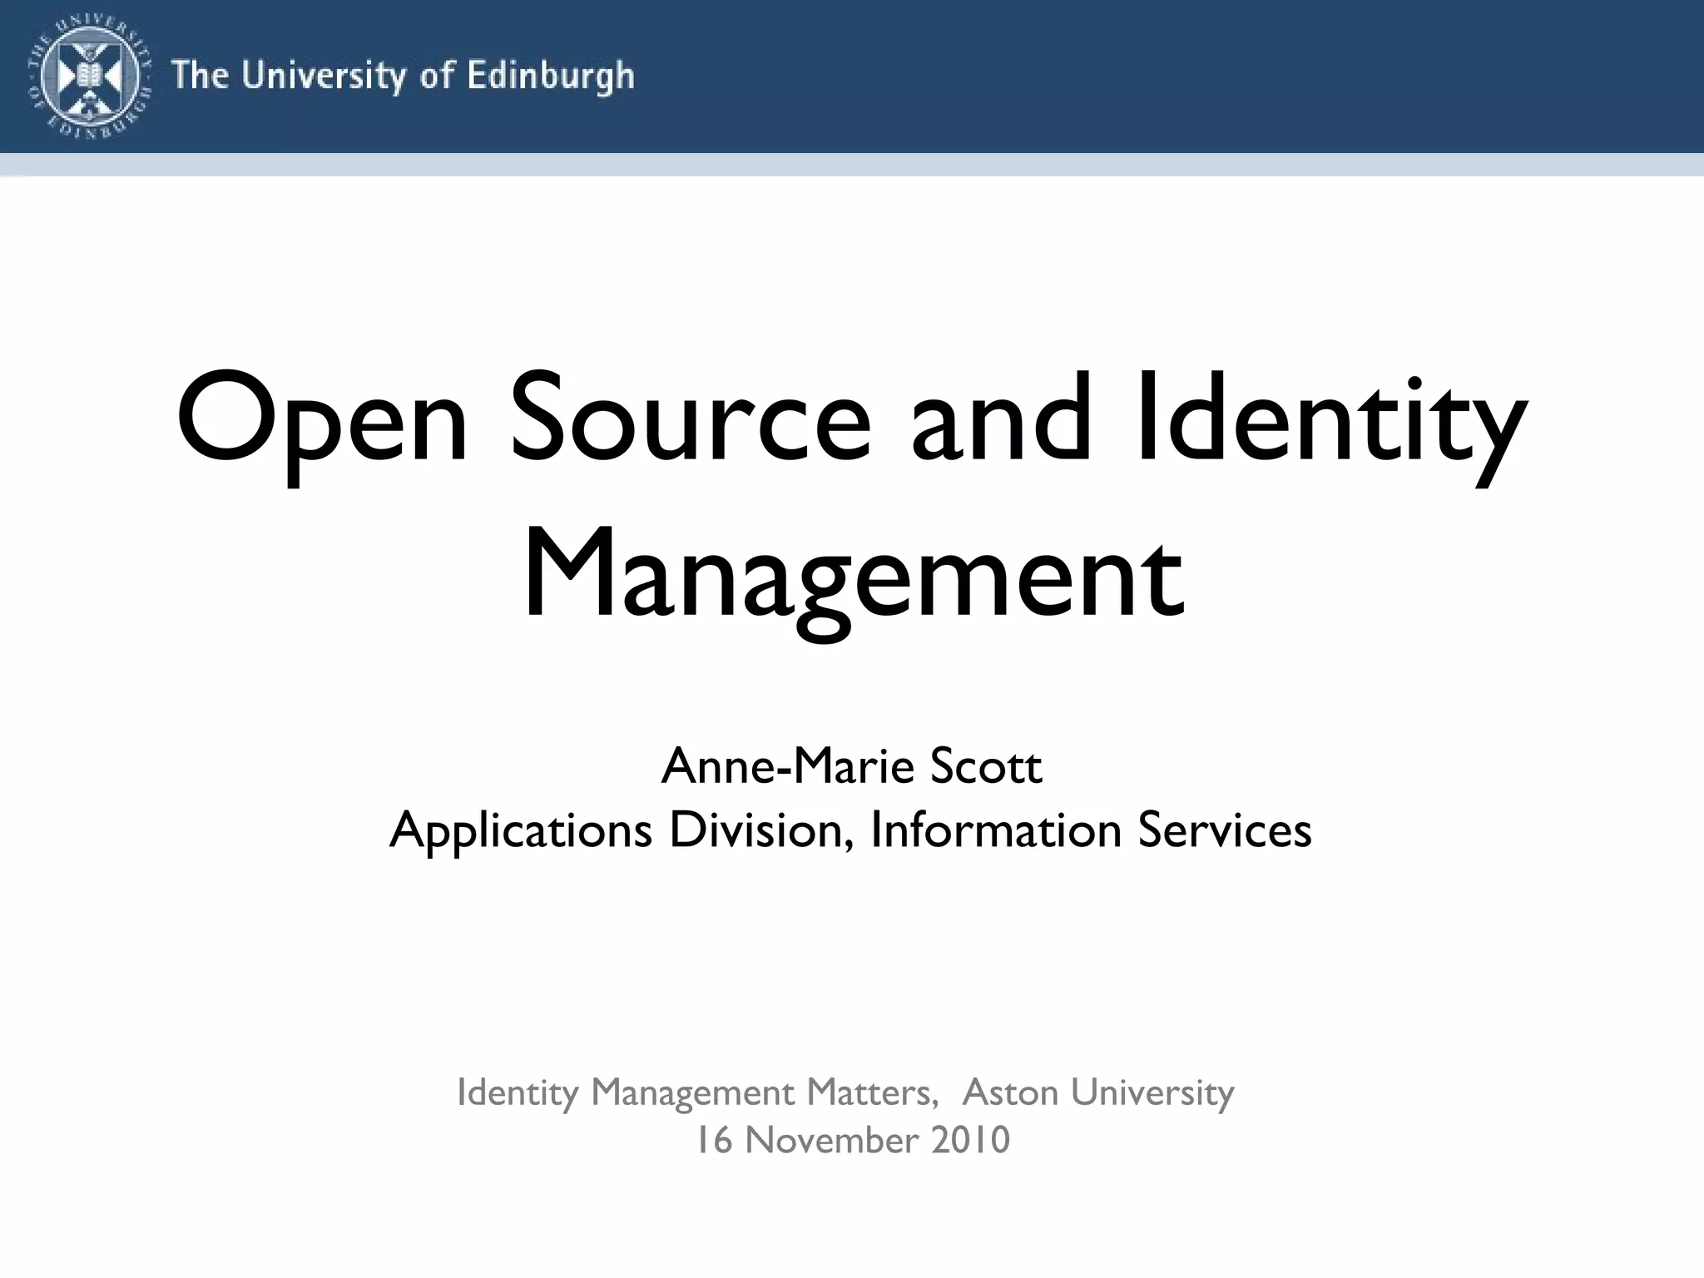Click the dark blue header banner area
Viewport: 1704px width, 1278px height.
1165,77
